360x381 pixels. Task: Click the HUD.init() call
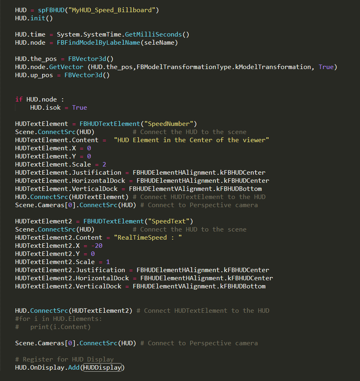tap(34, 18)
